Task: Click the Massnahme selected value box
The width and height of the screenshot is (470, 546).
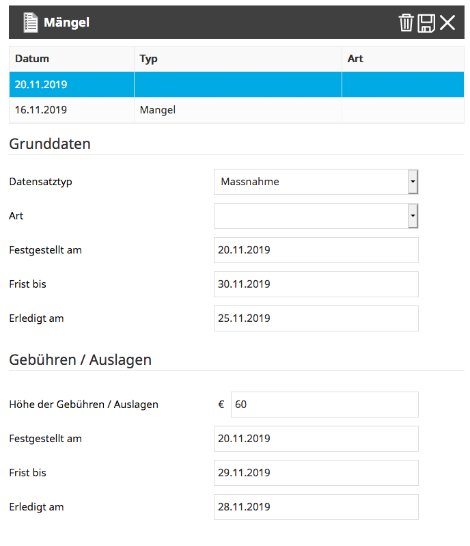Action: pos(311,182)
